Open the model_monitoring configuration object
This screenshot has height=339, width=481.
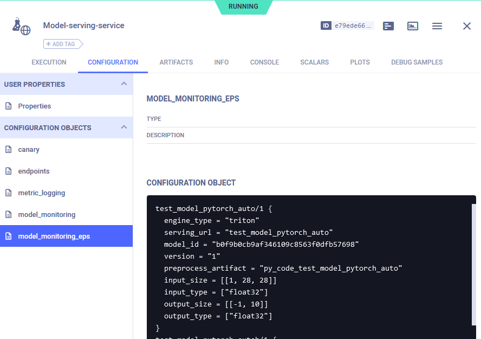66,214
